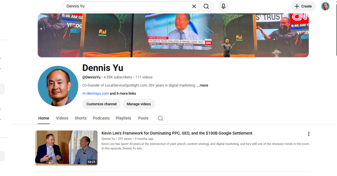Viewport: 337px width, 176px height.
Task: Switch to the Videos tab
Action: 62,118
